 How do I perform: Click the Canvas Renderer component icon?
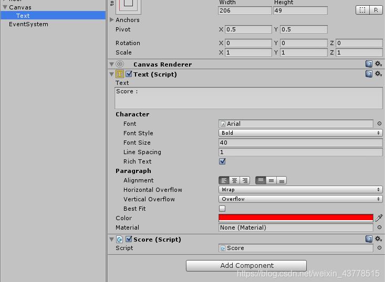point(120,64)
